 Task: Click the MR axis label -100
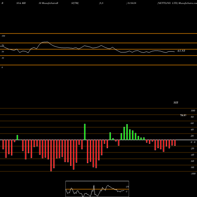tap(193, 174)
